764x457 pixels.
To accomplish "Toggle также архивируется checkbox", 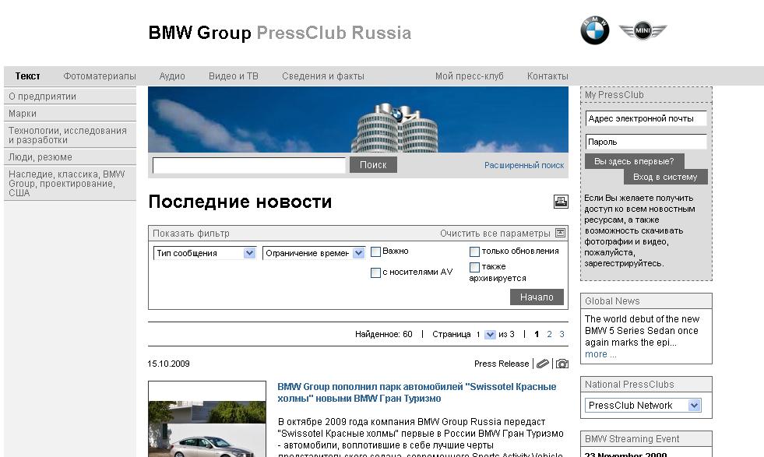I will pyautogui.click(x=474, y=268).
